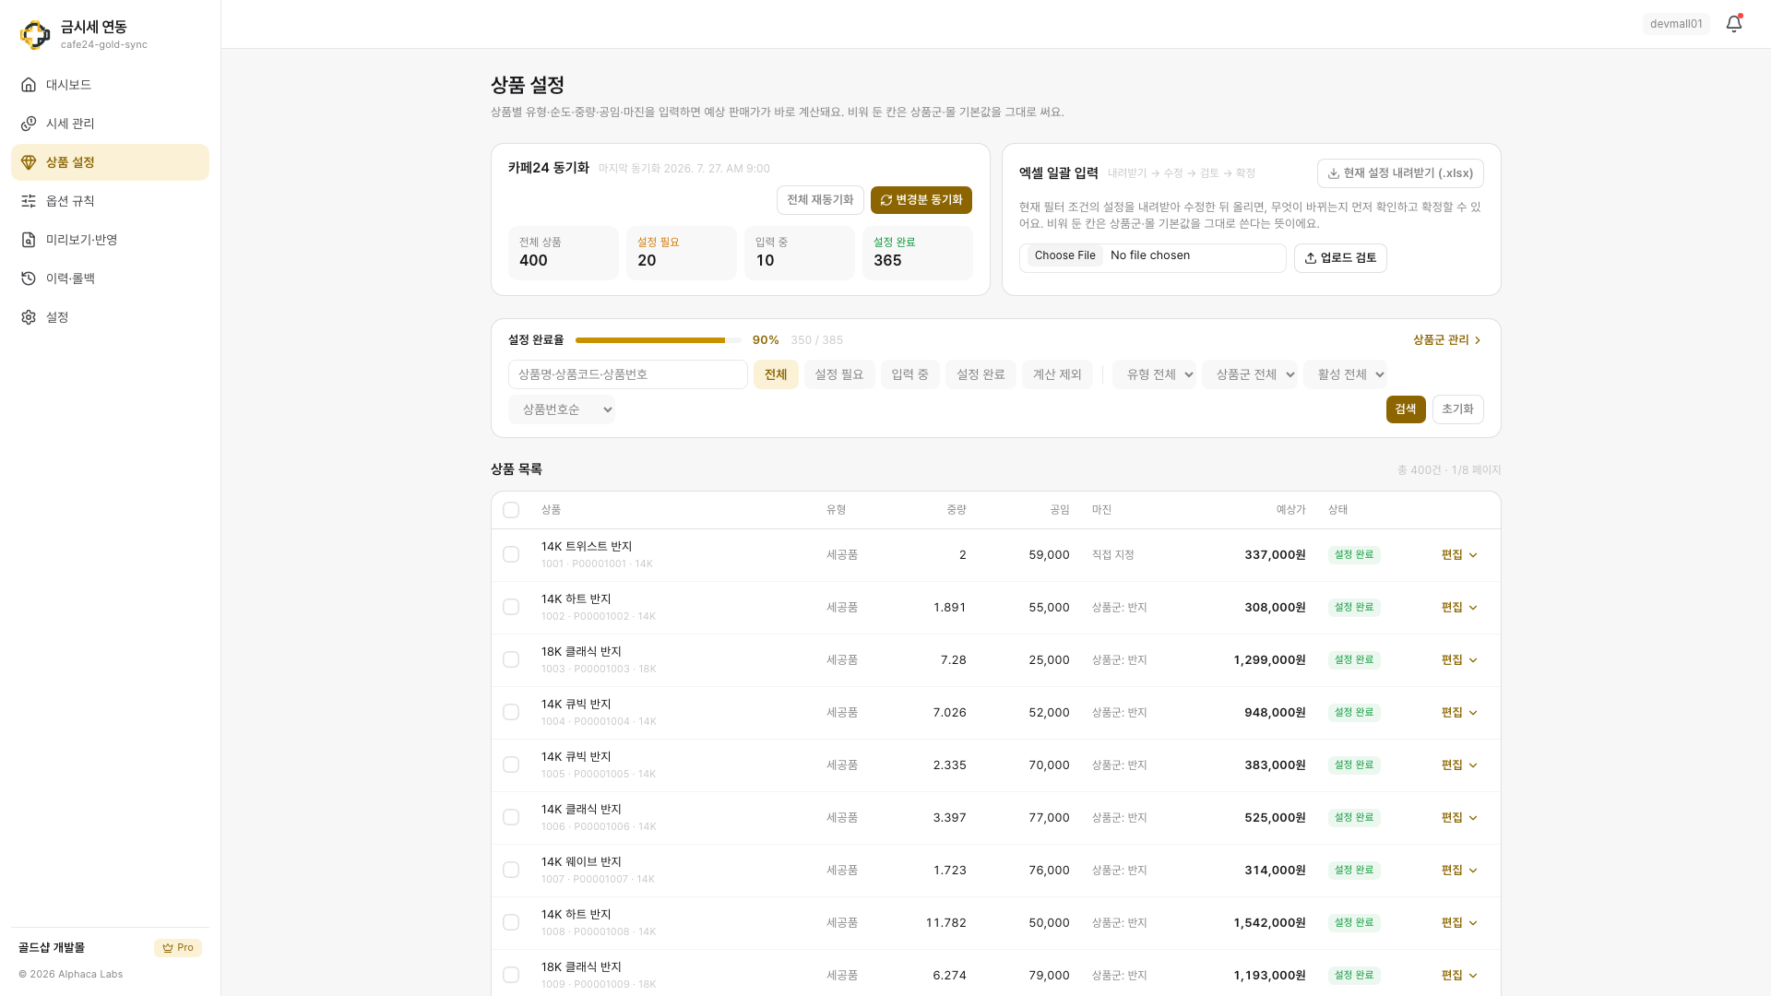
Task: Expand 편집 for 14K 트위스트 반지
Action: 1459,555
